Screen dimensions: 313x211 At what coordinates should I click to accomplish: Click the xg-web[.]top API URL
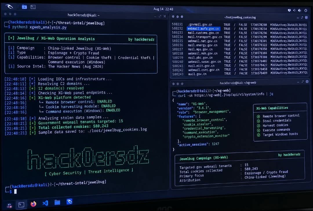point(229,95)
